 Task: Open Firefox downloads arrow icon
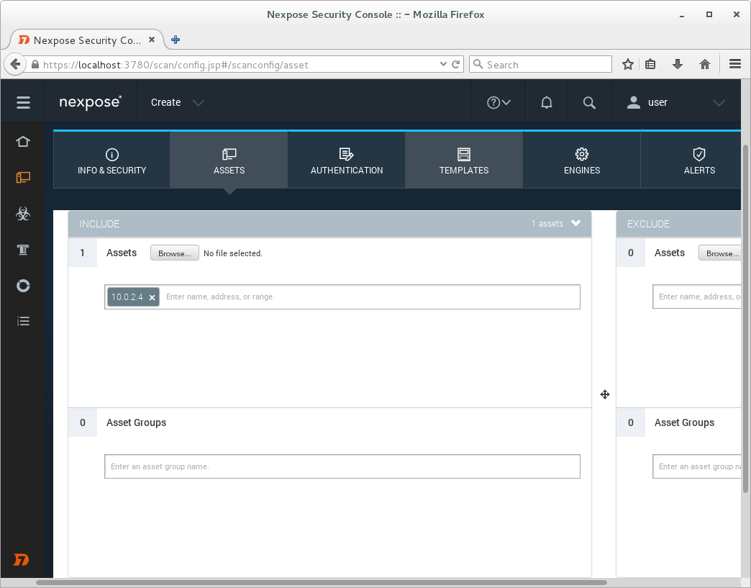click(x=677, y=64)
